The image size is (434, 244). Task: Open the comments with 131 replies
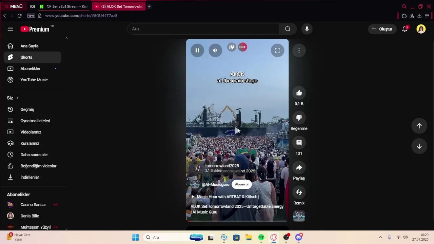click(x=299, y=143)
